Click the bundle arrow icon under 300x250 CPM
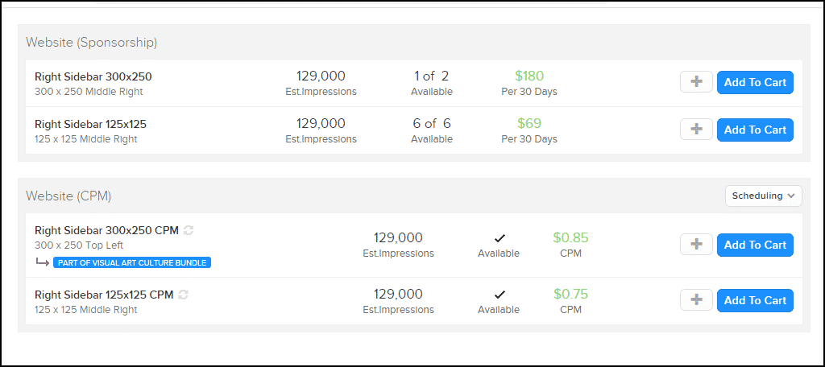The height and width of the screenshot is (367, 825). (43, 262)
